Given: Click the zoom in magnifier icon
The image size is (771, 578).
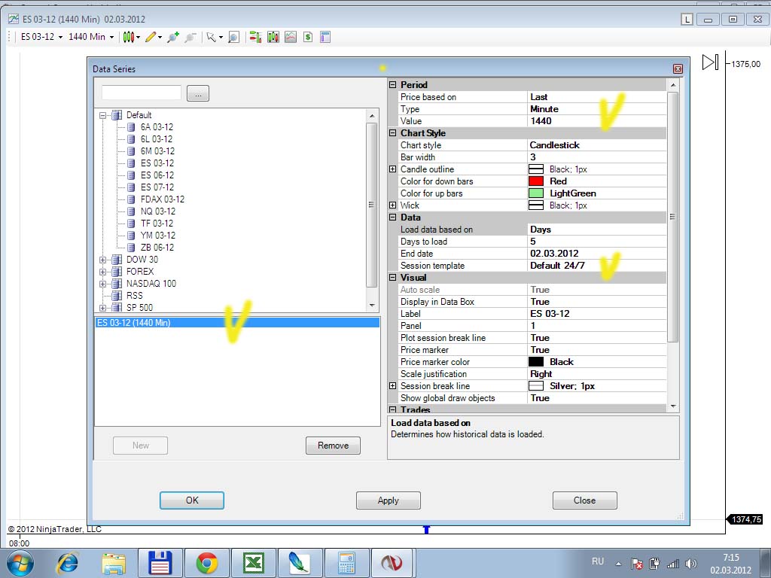Looking at the screenshot, I should 173,37.
